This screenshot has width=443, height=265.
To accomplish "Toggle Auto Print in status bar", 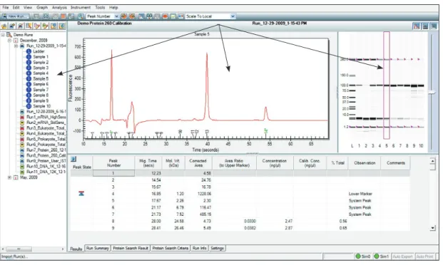I will point(425,256).
